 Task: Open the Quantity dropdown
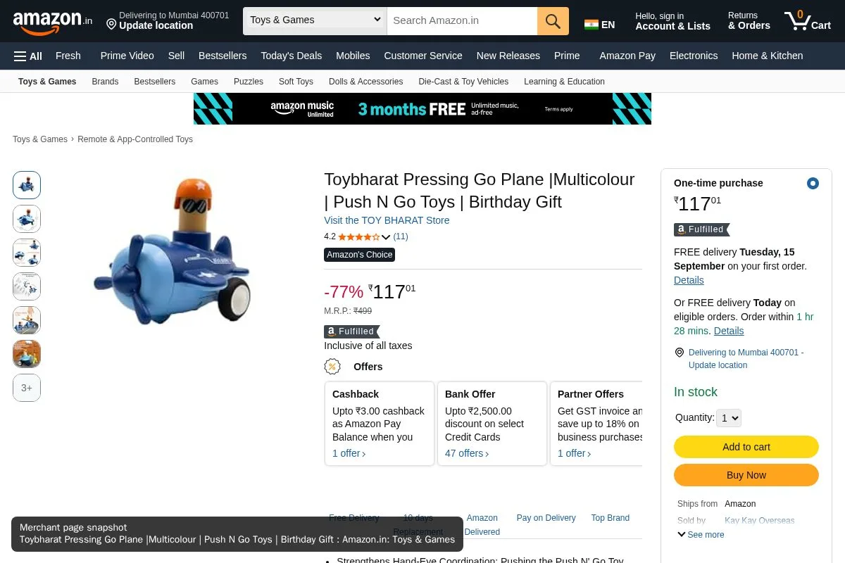coord(729,418)
